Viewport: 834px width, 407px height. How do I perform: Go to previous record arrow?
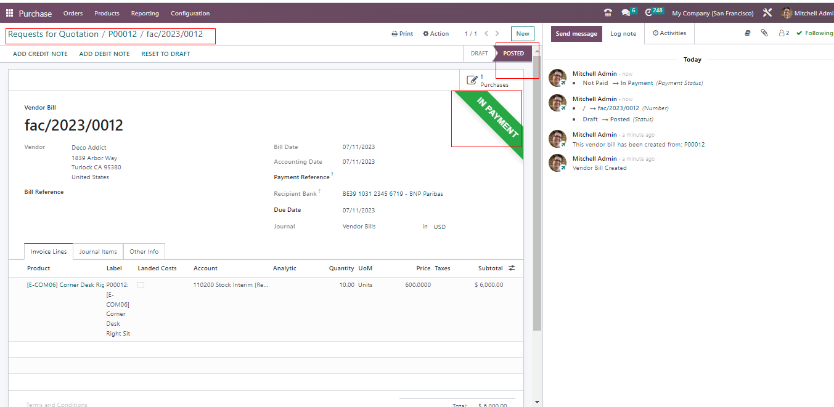click(x=486, y=34)
